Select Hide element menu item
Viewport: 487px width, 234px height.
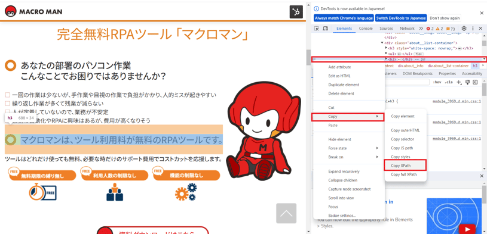[349, 139]
